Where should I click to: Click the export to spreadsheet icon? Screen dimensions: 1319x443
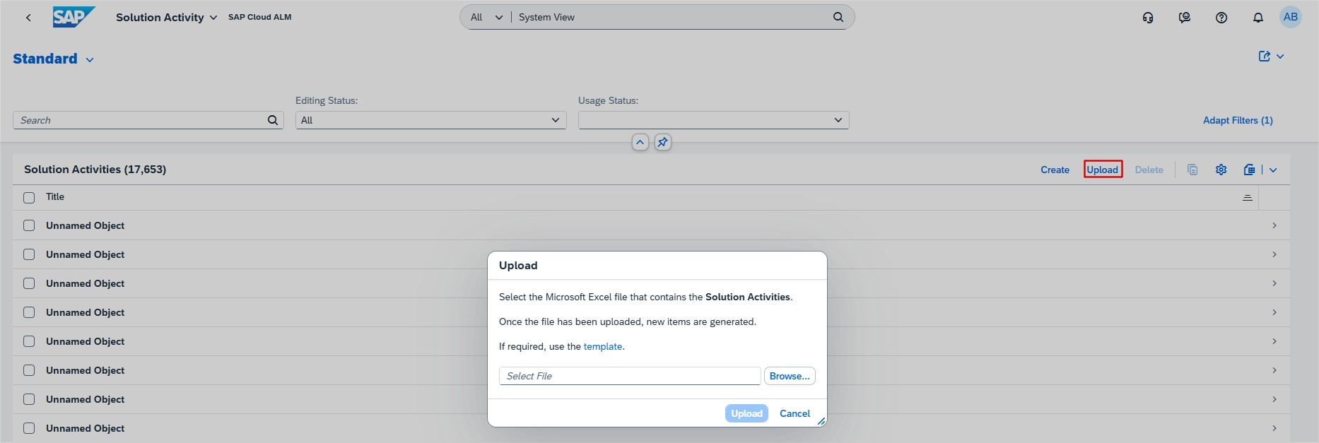(x=1250, y=170)
